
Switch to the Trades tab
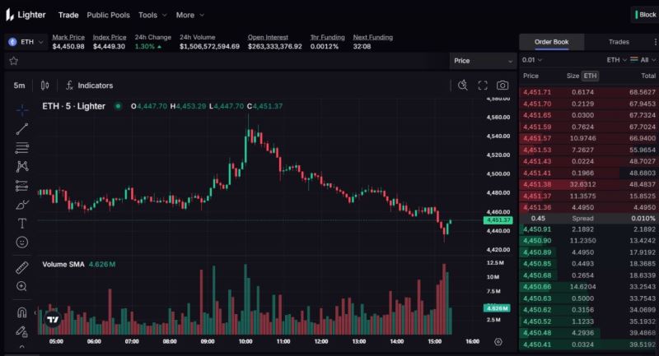[x=619, y=42]
